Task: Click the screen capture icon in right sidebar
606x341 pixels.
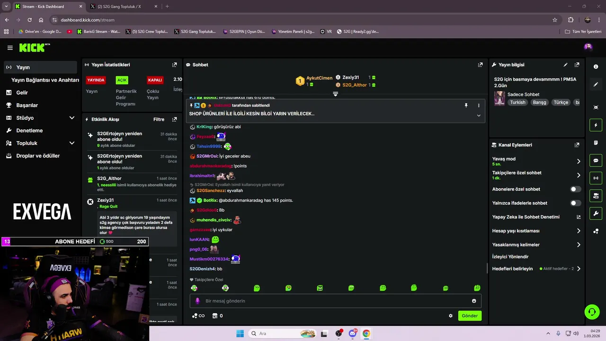Action: pyautogui.click(x=596, y=108)
